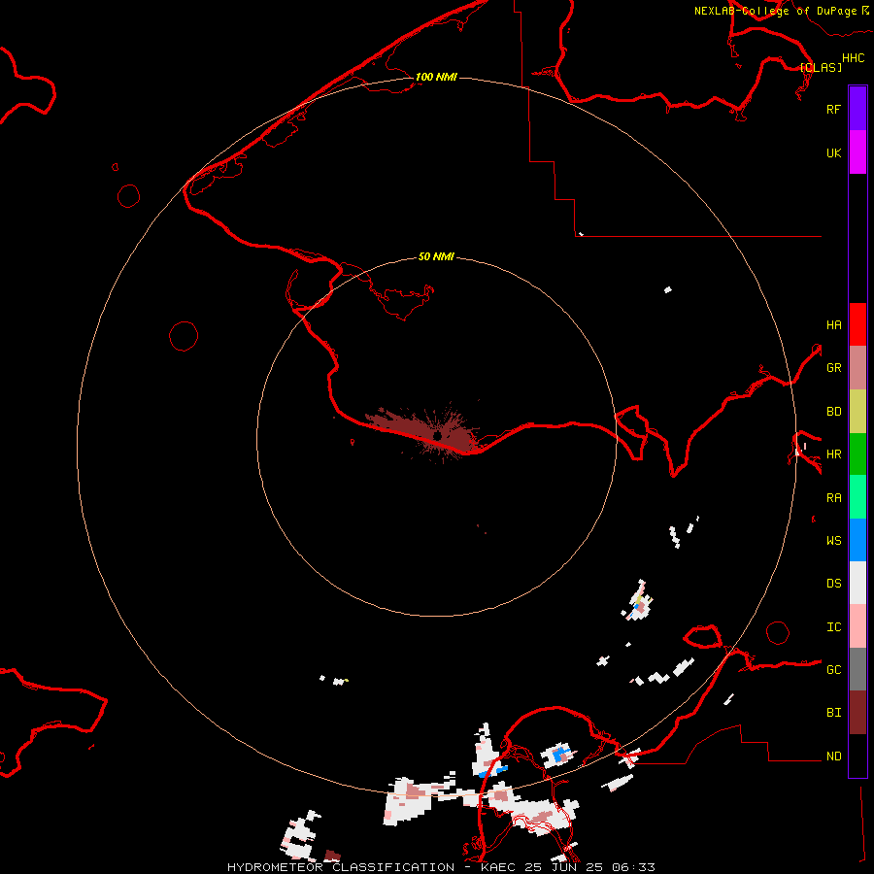Click the UK legend label
874x874 pixels.
click(x=833, y=152)
